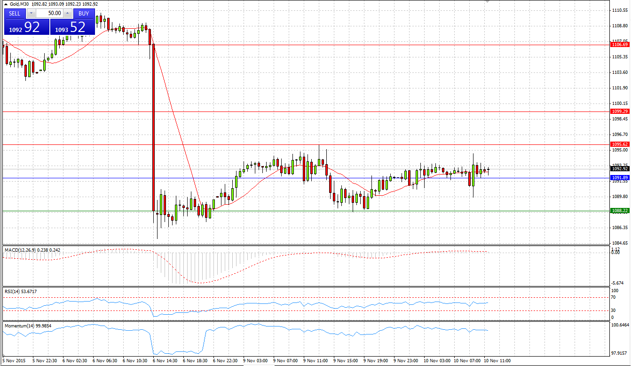Click the 9 Nov 19:00 time axis label
The image size is (631, 366).
click(376, 361)
